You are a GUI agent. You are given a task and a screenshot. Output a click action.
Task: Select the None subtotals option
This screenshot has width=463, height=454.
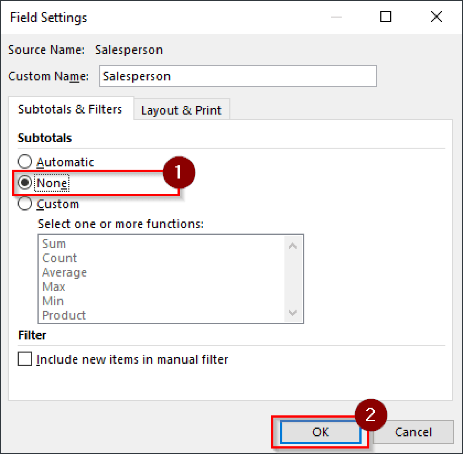click(x=25, y=182)
